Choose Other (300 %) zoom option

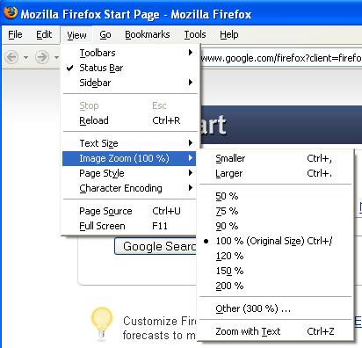[x=275, y=308]
